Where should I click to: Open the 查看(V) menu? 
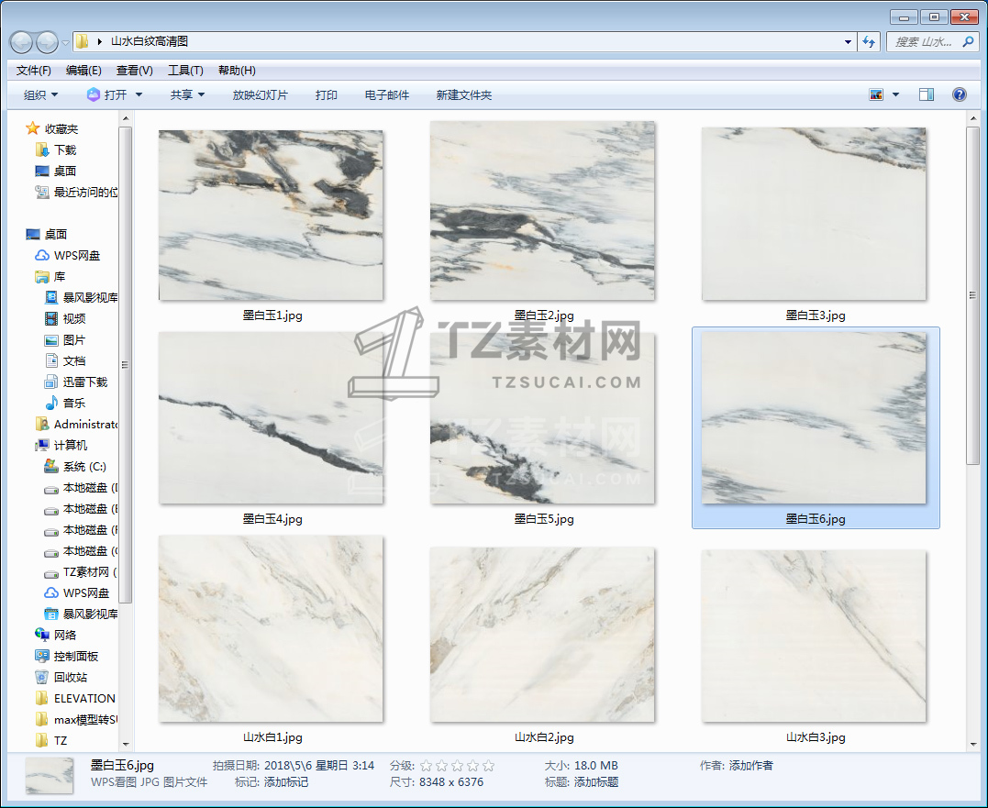135,71
